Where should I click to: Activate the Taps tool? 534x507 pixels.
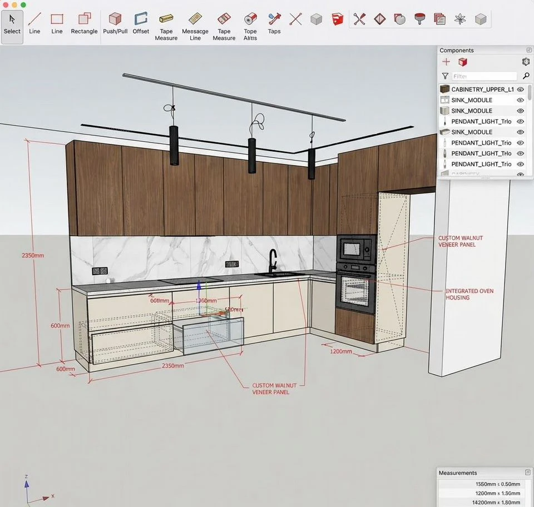[274, 23]
